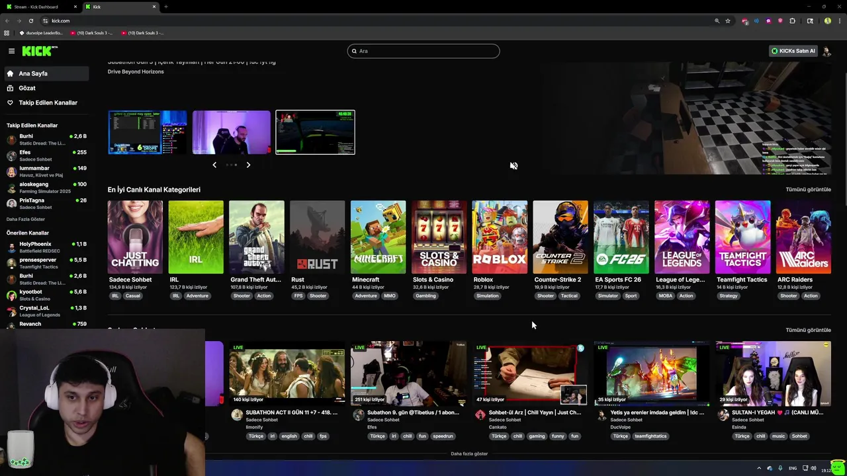Open prensesperver recommended channel
The width and height of the screenshot is (847, 476).
pyautogui.click(x=46, y=263)
